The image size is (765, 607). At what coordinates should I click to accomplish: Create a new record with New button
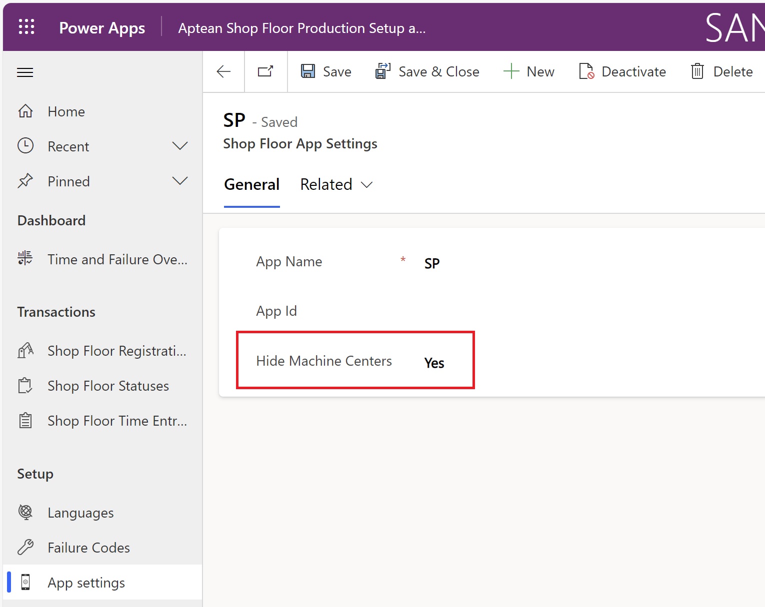[x=529, y=72]
